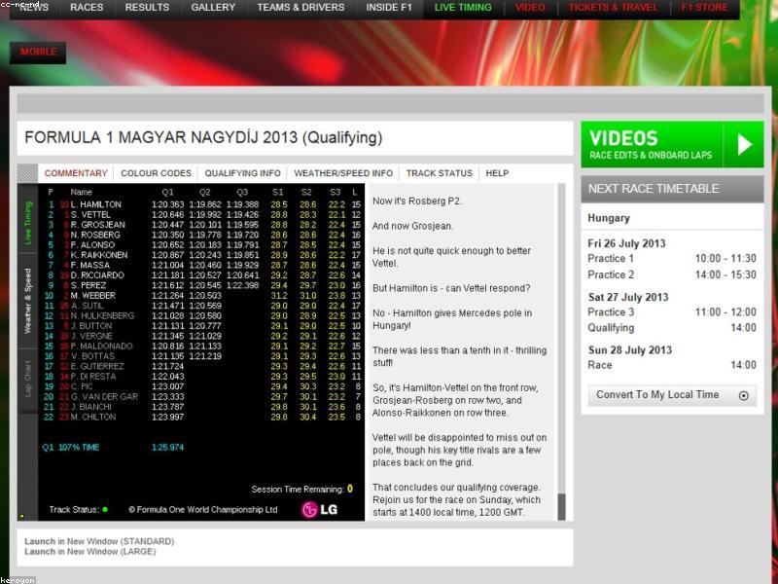Screen dimensions: 778x584
Task: Go to the GALLERY section
Action: 213,8
